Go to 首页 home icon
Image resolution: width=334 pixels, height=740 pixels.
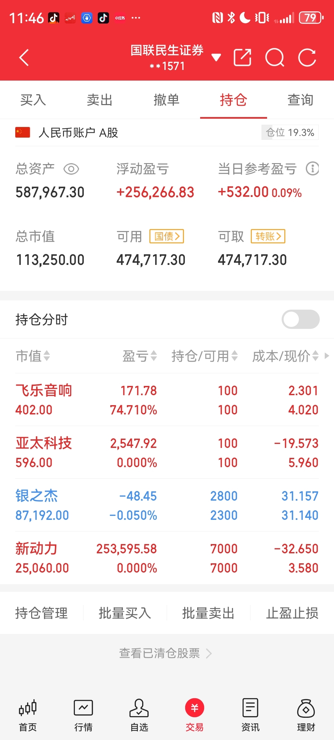(28, 715)
